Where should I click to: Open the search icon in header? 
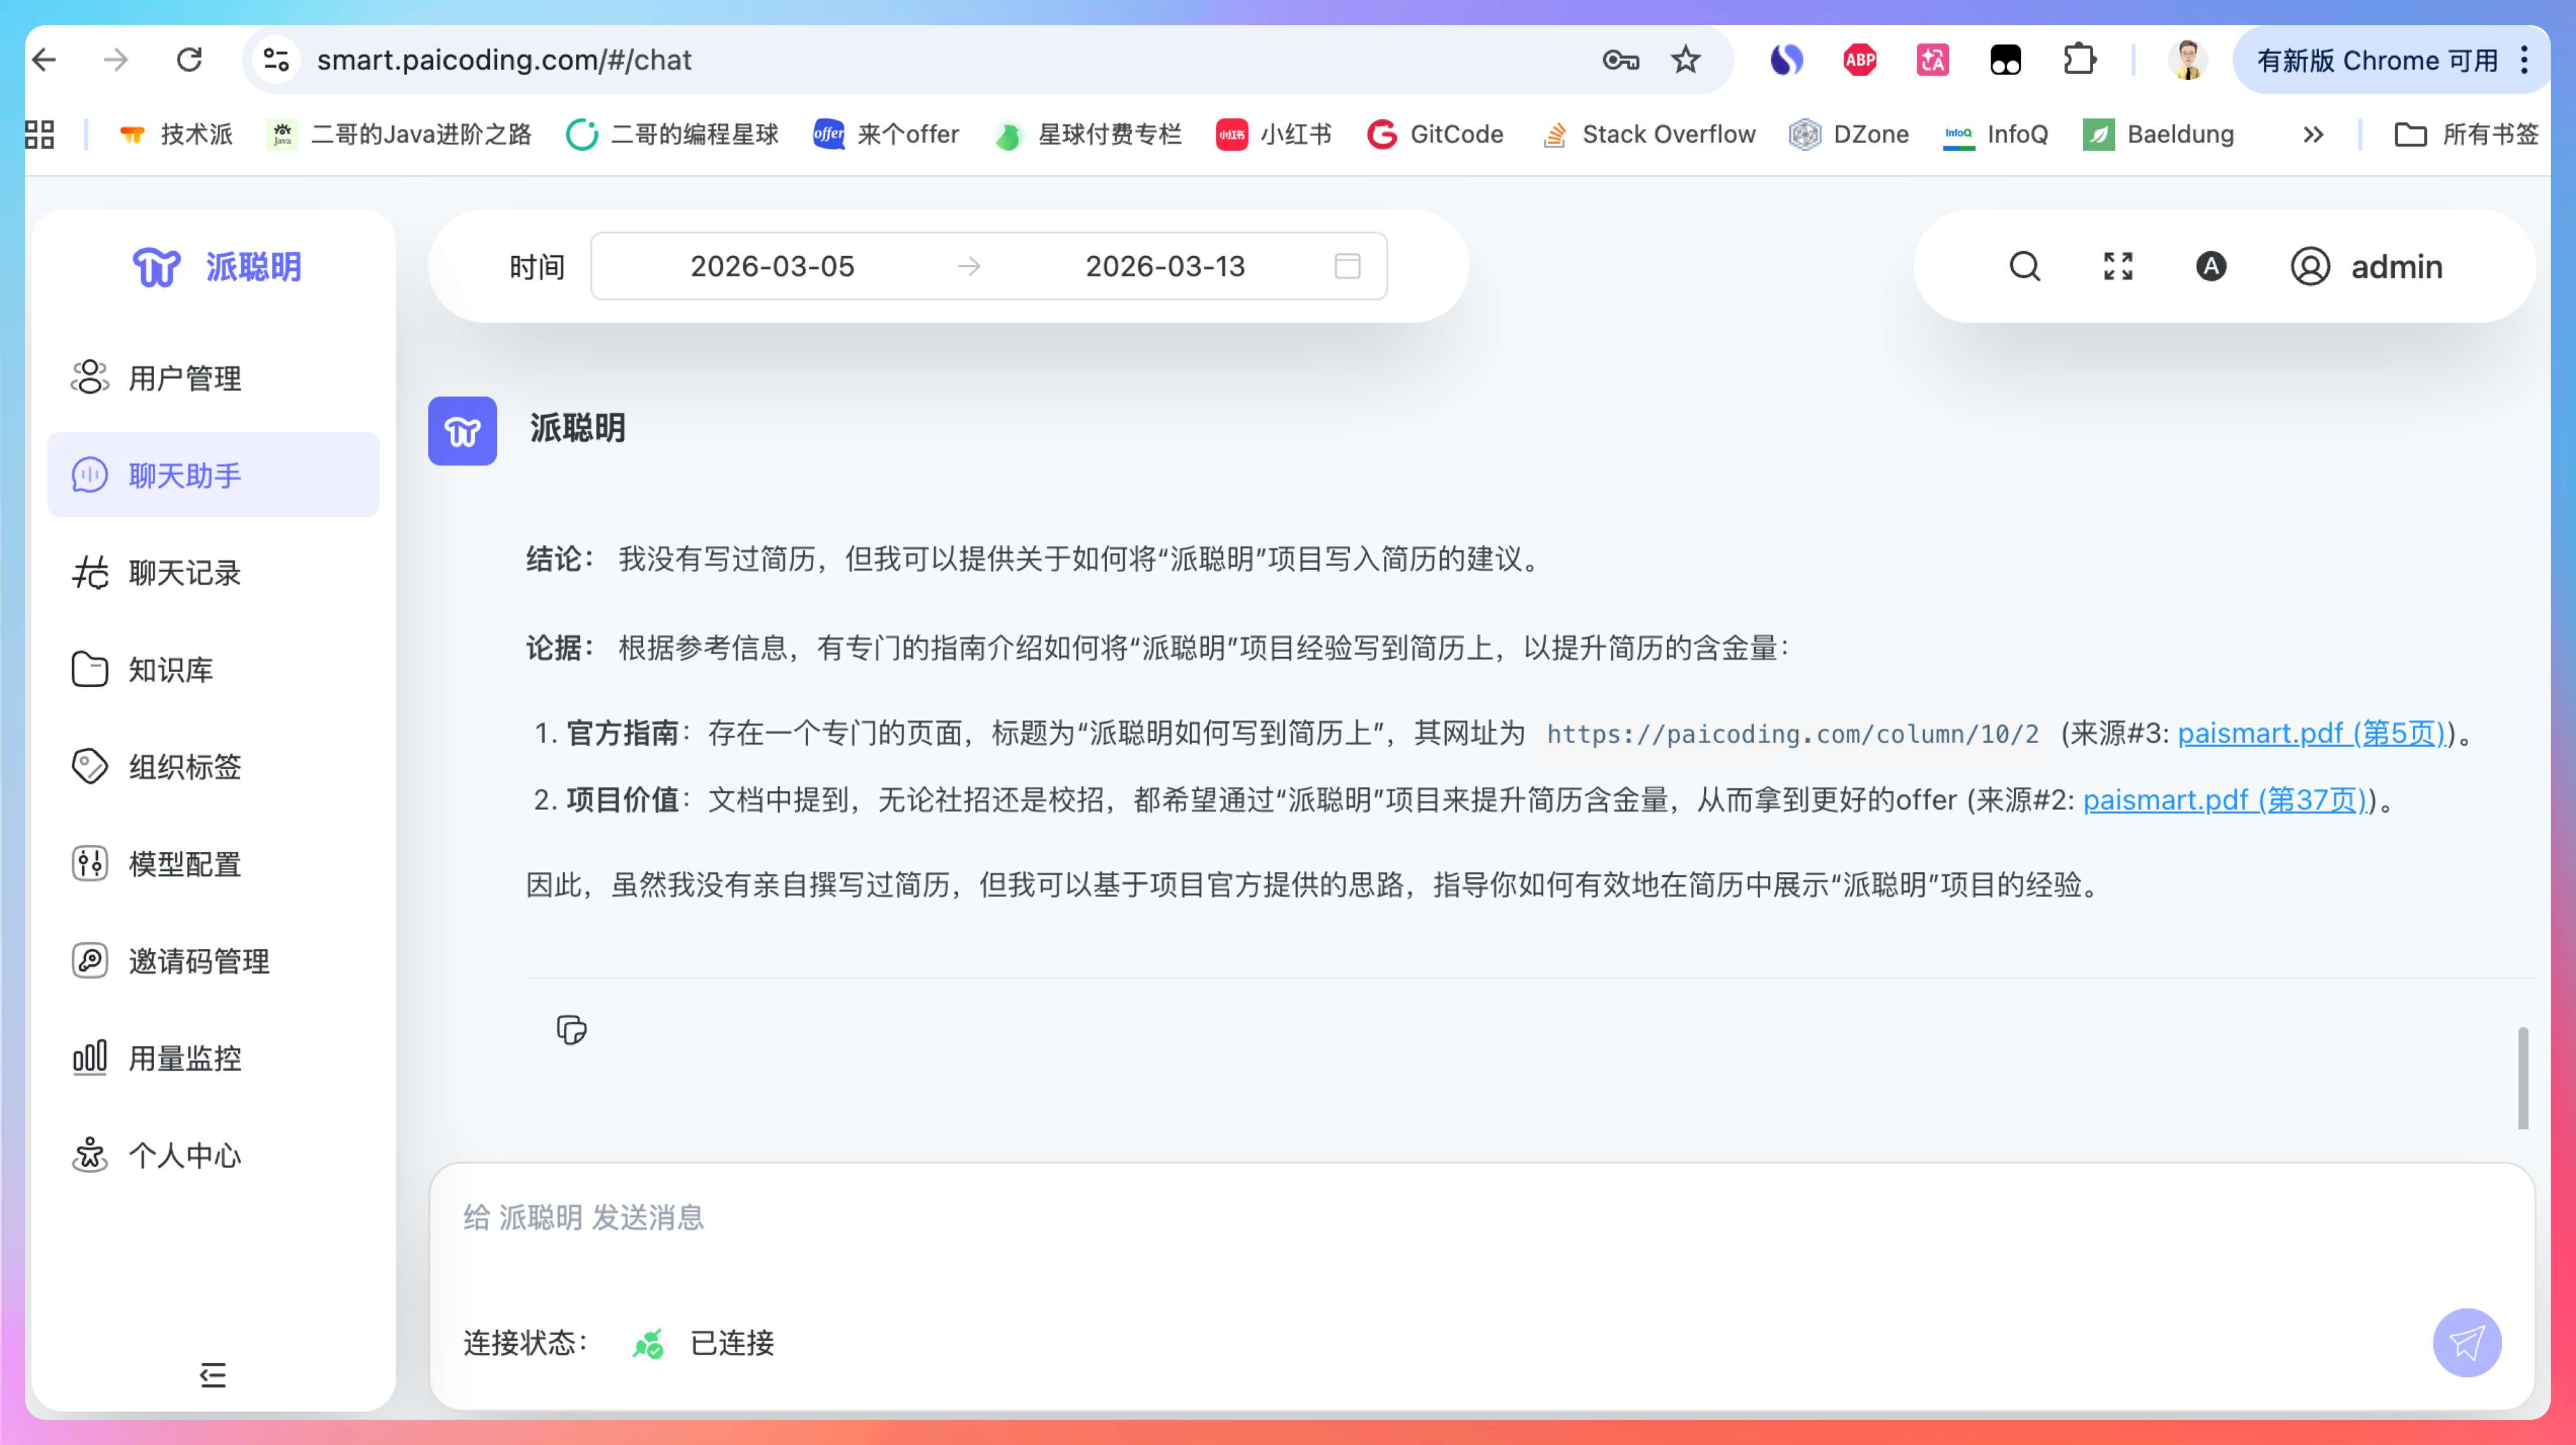pos(2024,267)
